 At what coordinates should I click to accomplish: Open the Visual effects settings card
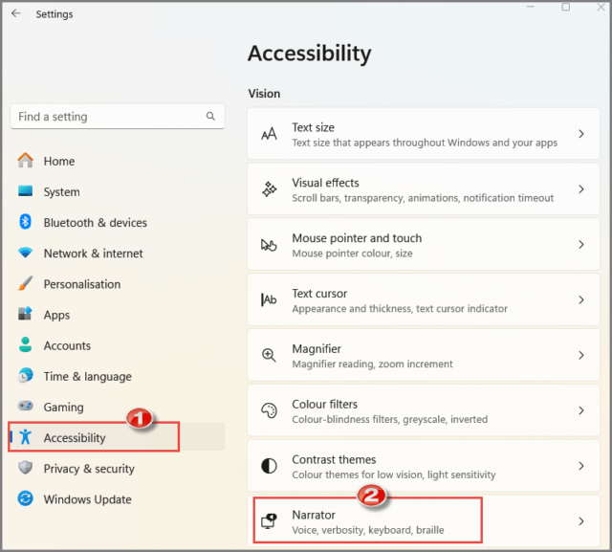click(424, 189)
